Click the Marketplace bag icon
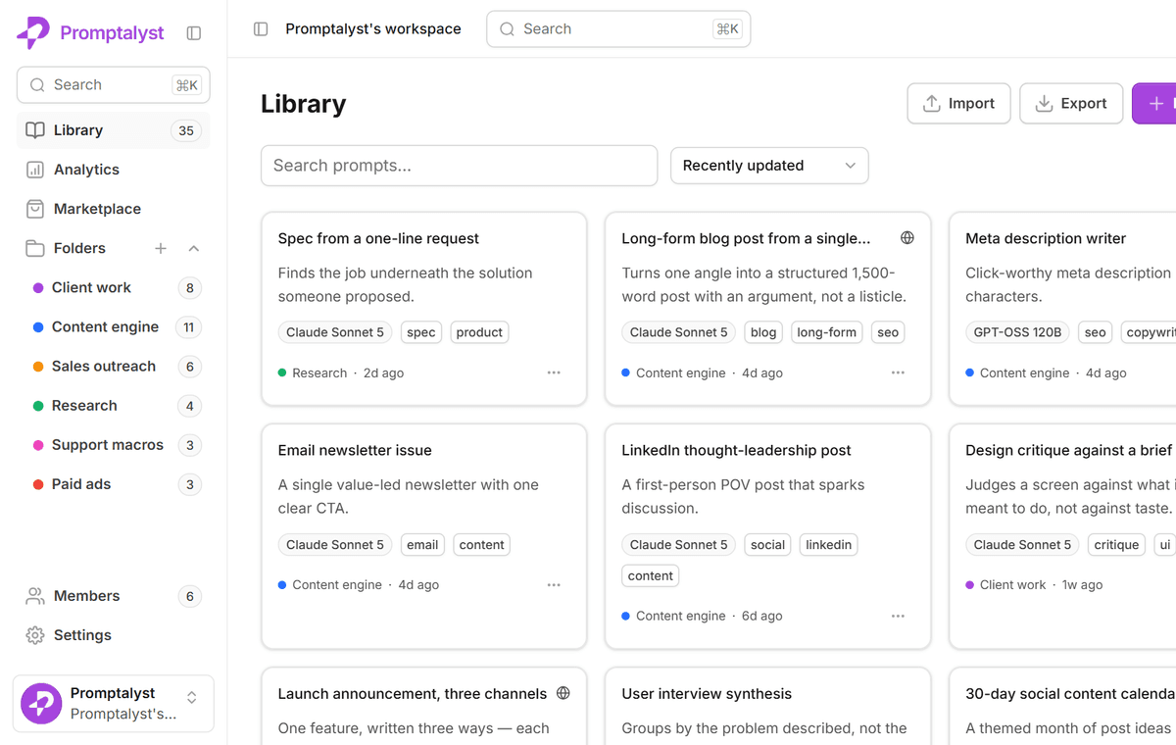Viewport: 1176px width, 745px height. (35, 209)
